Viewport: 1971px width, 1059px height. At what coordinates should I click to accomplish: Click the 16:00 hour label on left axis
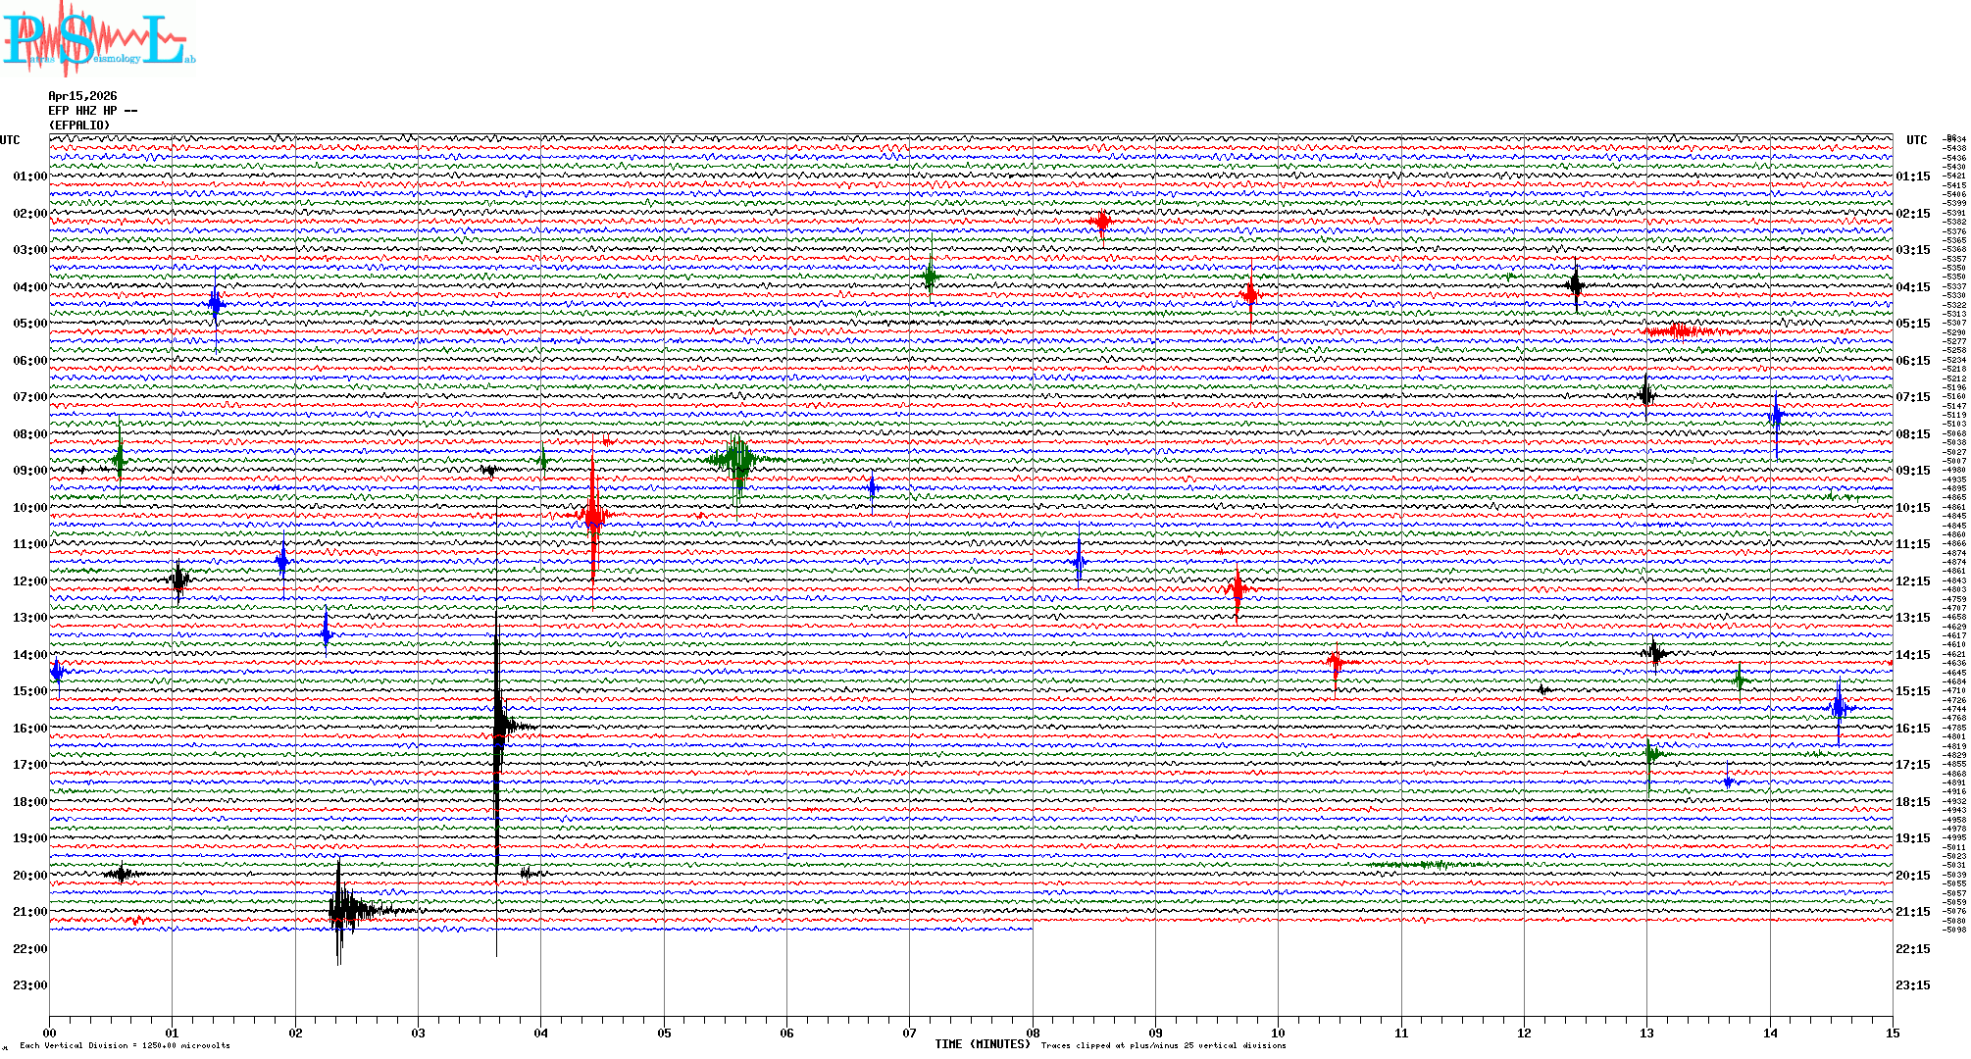point(29,729)
